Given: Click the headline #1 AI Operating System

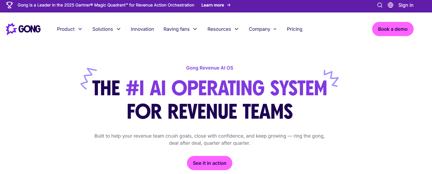Looking at the screenshot, I should [x=226, y=88].
